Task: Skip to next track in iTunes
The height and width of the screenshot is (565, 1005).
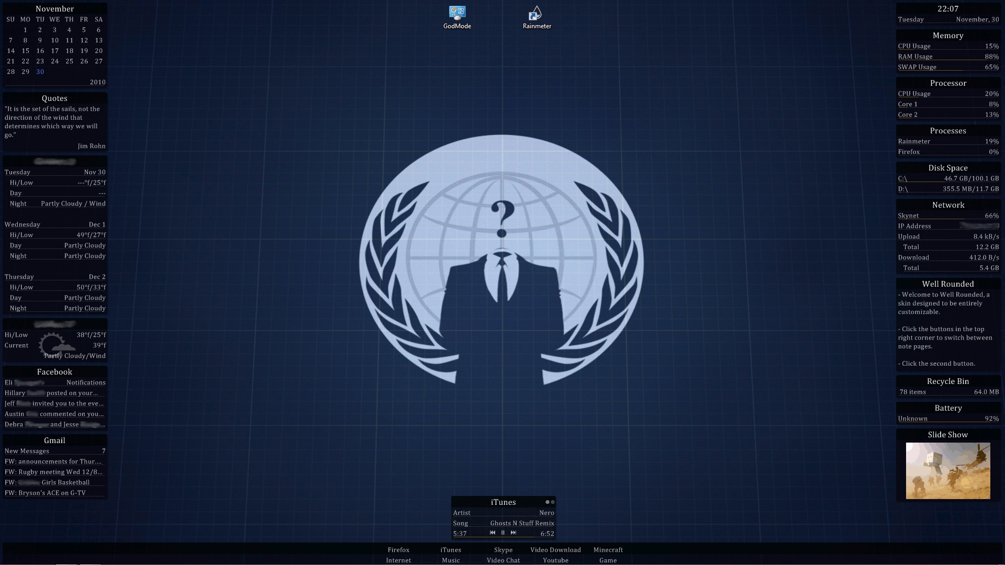Action: coord(513,533)
